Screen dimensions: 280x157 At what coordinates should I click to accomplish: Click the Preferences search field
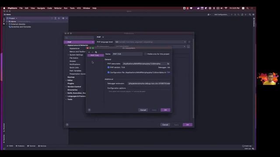point(79,38)
